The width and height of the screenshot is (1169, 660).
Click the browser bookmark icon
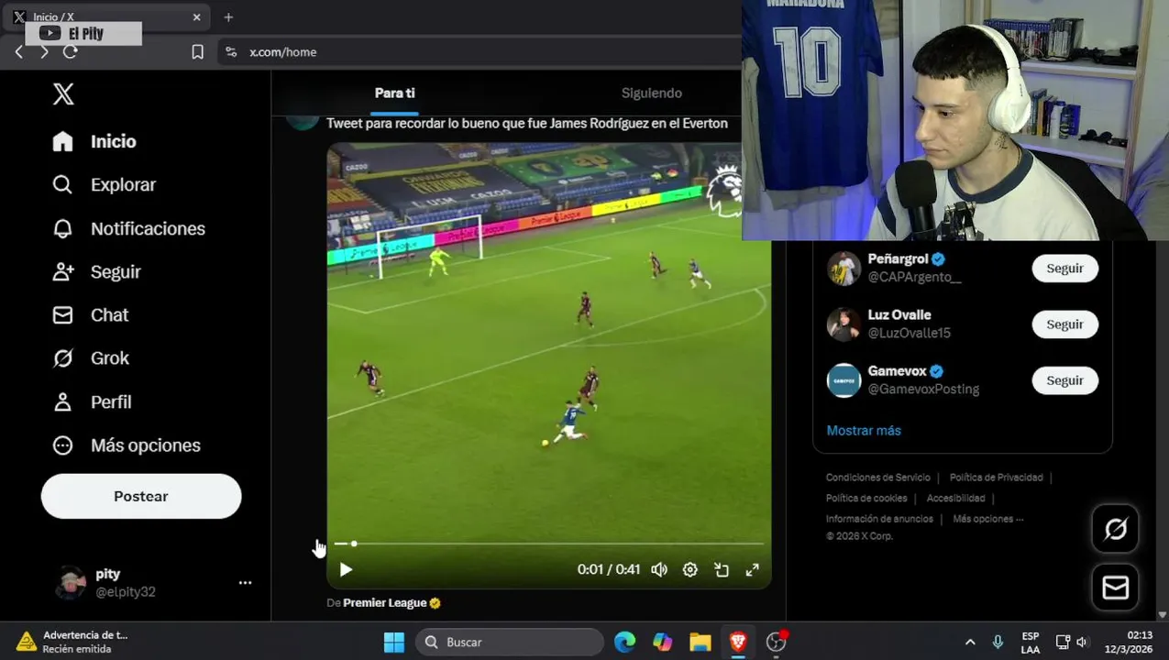point(197,52)
